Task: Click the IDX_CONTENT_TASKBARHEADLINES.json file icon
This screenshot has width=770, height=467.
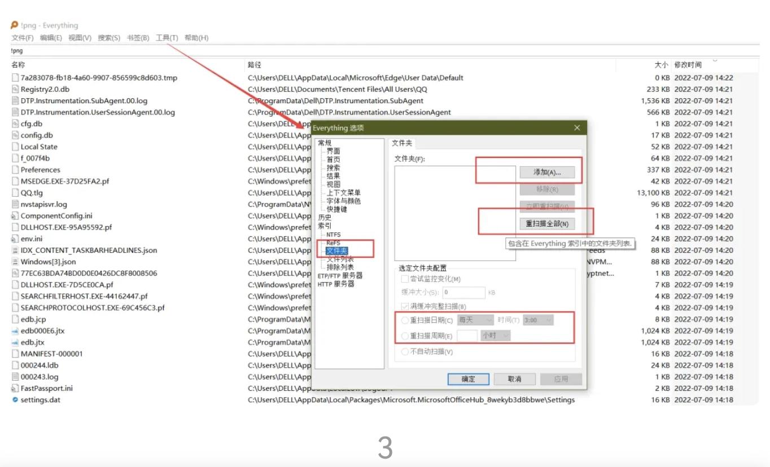Action: click(15, 250)
